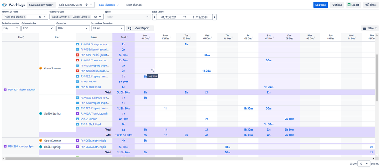Click 1h 30m for PSP-129 on Wed 04 Dec
Screen dimensions: 383x168
coord(206,71)
